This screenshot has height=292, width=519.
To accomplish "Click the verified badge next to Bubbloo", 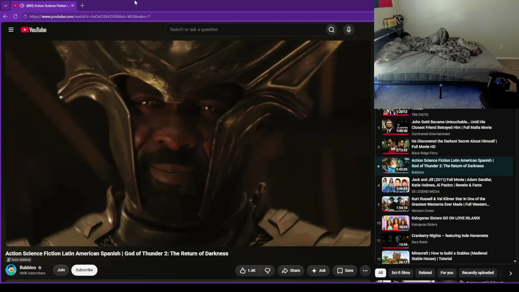I will click(x=40, y=268).
